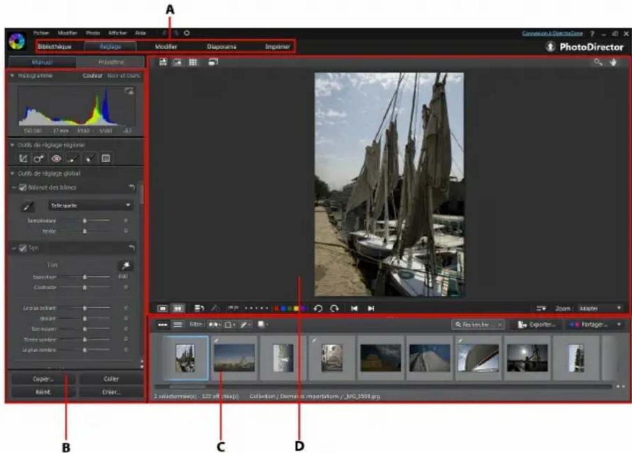Enable single photo view toggle
632x453 pixels.
click(163, 308)
